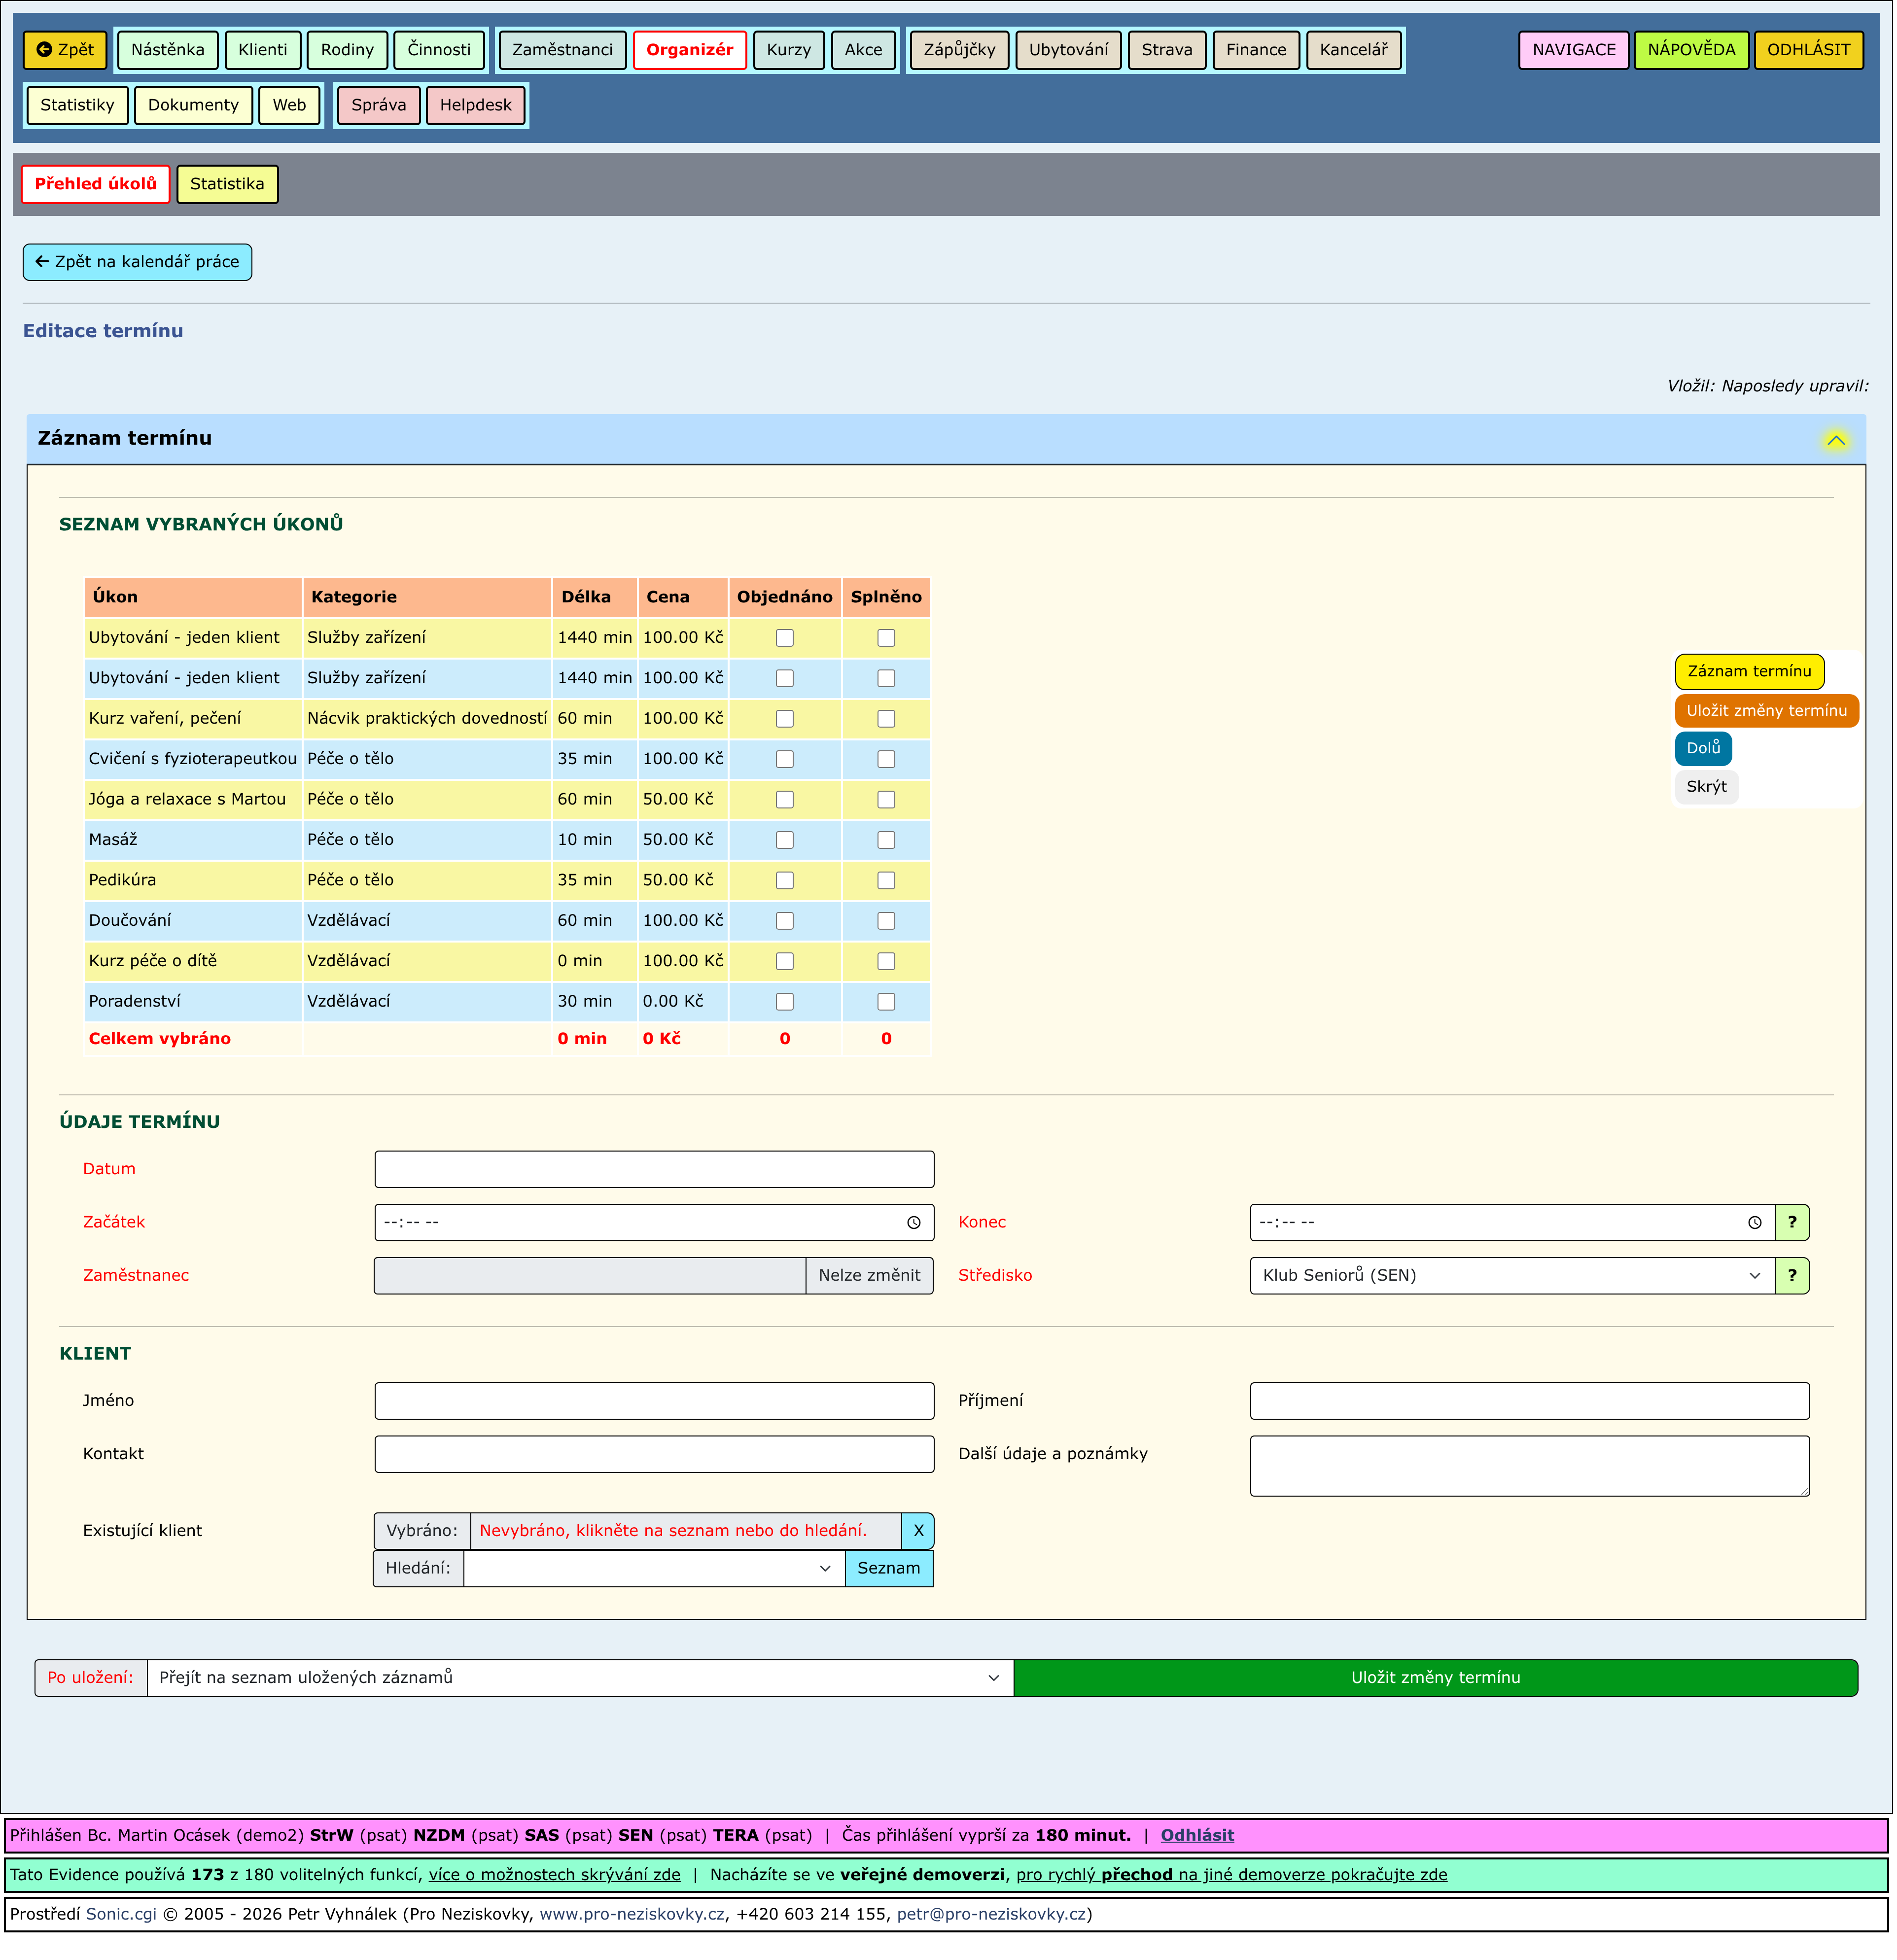
Task: Open the Začátek time picker clock icon
Action: click(x=913, y=1222)
